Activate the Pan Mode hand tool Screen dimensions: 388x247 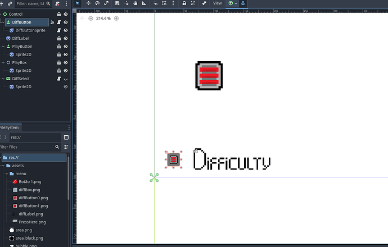point(136,3)
